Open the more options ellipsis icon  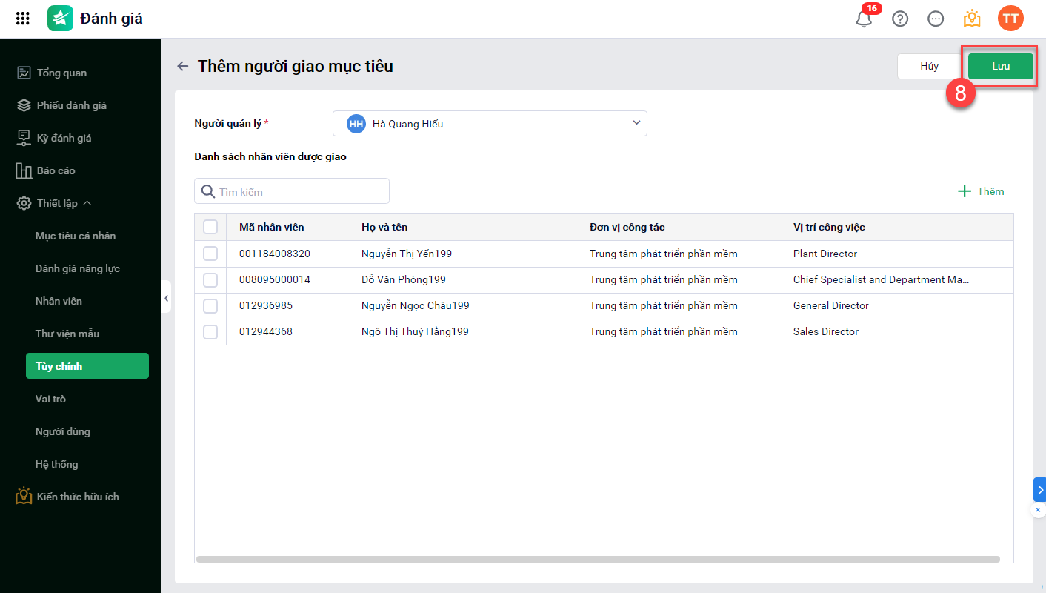coord(936,19)
